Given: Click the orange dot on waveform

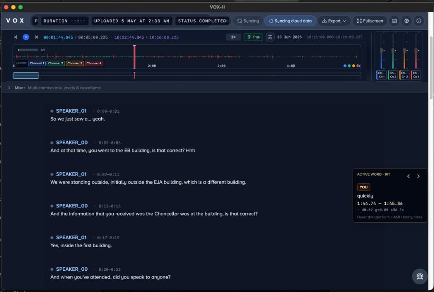Looking at the screenshot, I should point(353,66).
